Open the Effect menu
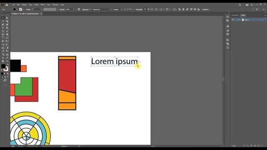This screenshot has width=267, height=150. point(43,5)
